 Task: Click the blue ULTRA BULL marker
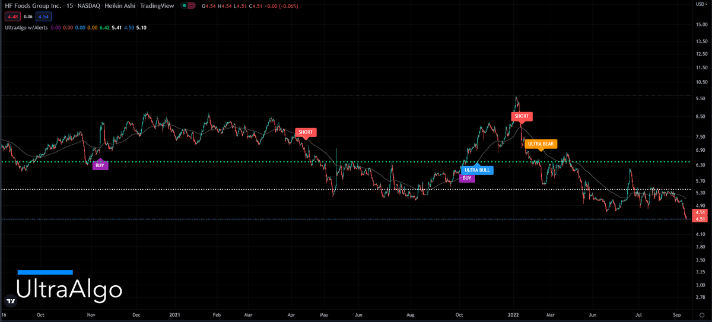pyautogui.click(x=478, y=170)
